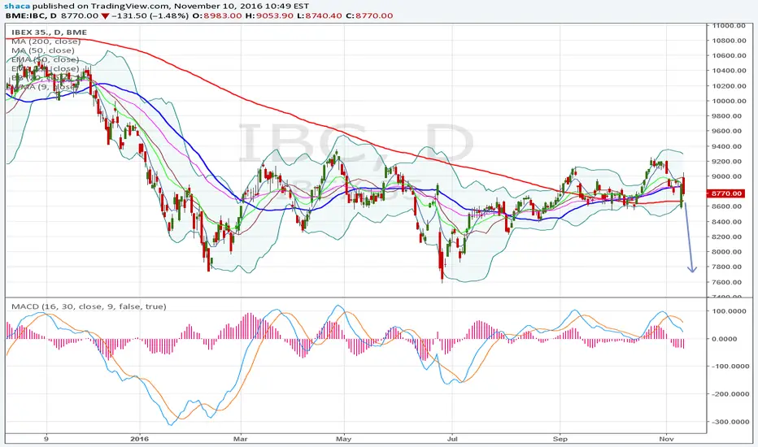This screenshot has height=447, width=758.
Task: Click the red 8770.00 current price tag
Action: tap(726, 193)
